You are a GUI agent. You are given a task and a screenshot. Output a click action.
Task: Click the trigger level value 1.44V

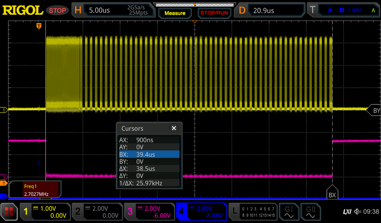[354, 10]
